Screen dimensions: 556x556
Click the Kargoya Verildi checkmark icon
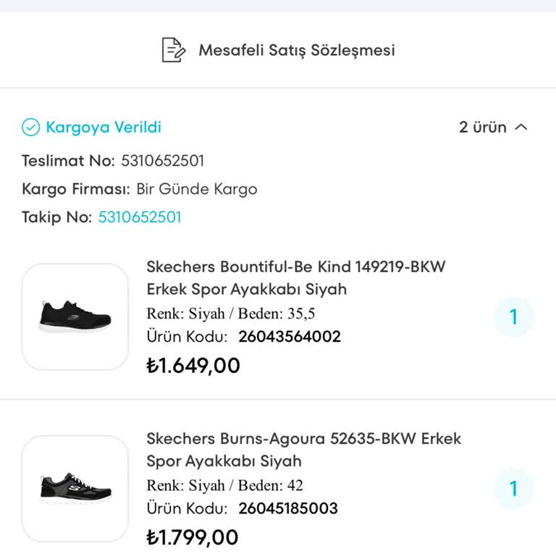point(30,128)
